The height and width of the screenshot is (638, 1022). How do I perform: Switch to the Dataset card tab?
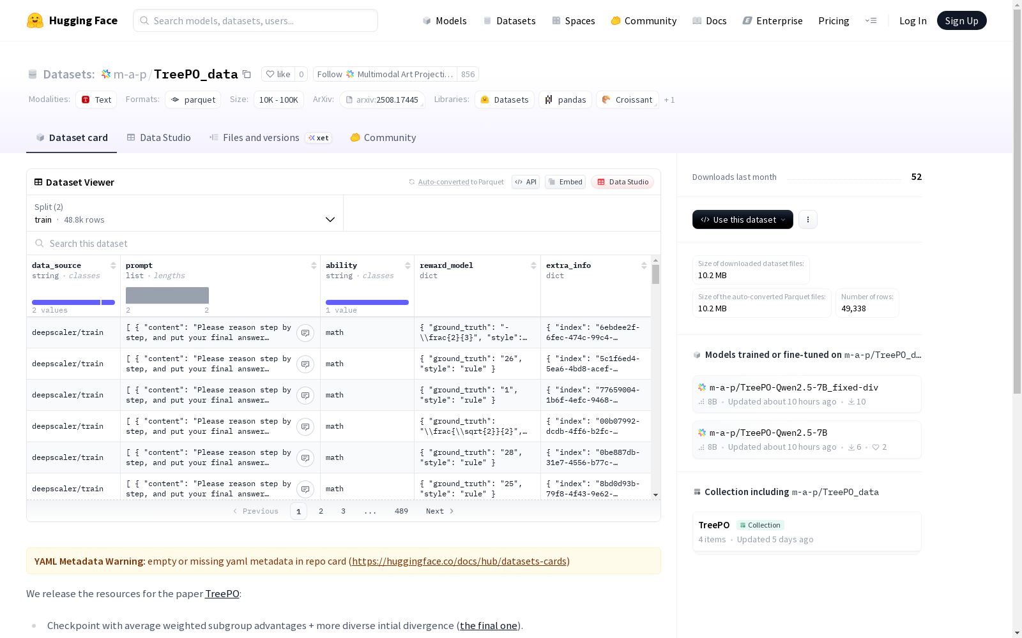[72, 138]
